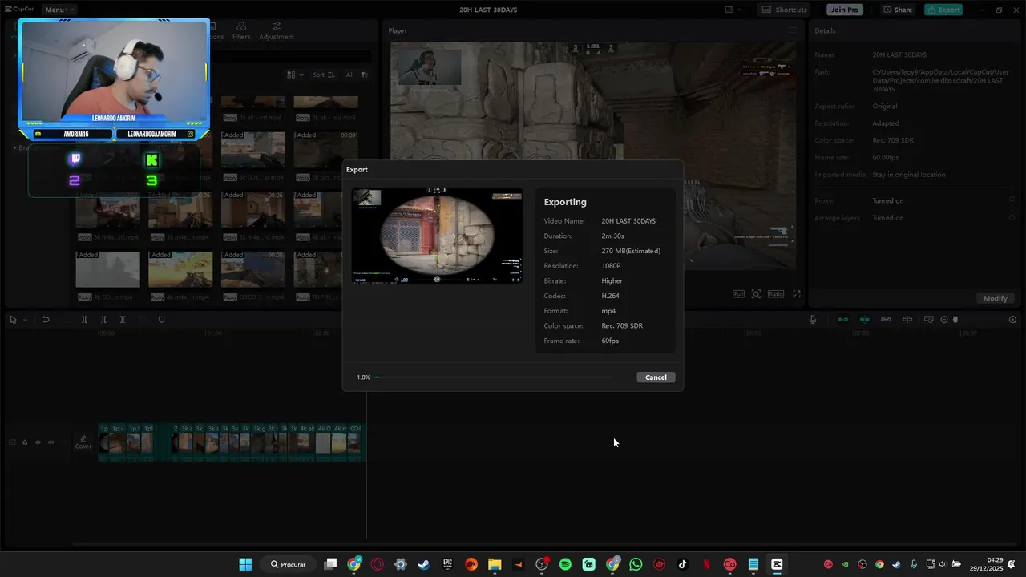Click the 270 MB(Estimated) size value
This screenshot has width=1026, height=577.
(x=631, y=251)
